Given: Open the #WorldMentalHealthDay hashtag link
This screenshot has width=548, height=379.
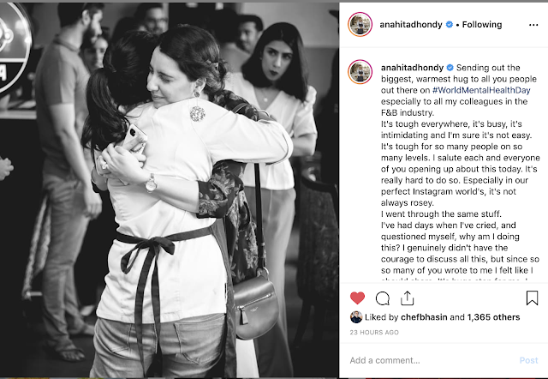Looking at the screenshot, I should tap(481, 90).
